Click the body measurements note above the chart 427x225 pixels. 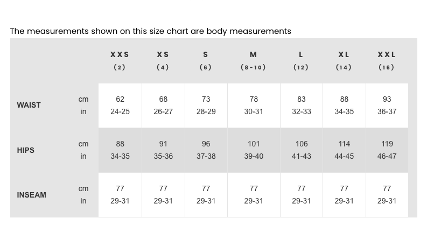point(150,31)
